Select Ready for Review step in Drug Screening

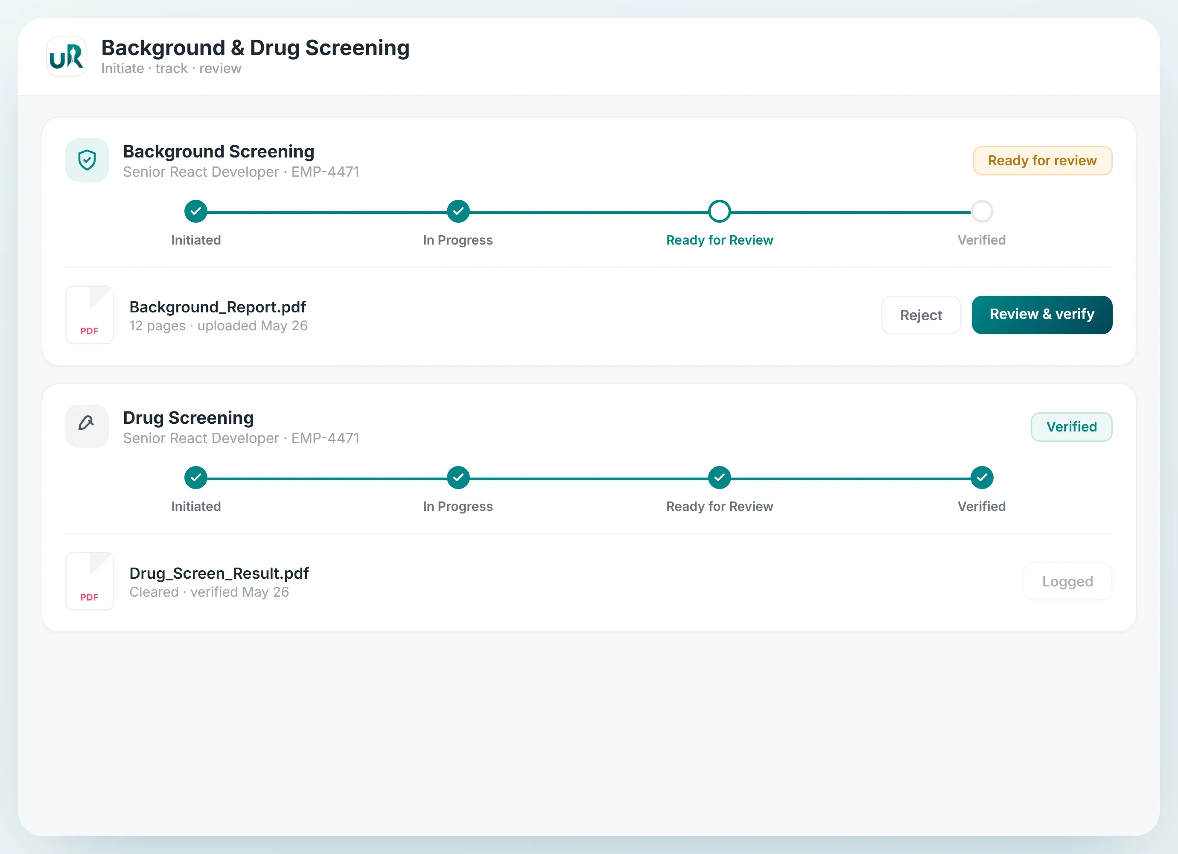719,478
